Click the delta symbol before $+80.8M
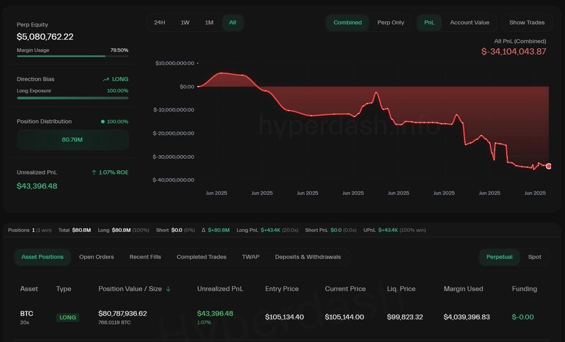Image resolution: width=565 pixels, height=342 pixels. pyautogui.click(x=203, y=230)
